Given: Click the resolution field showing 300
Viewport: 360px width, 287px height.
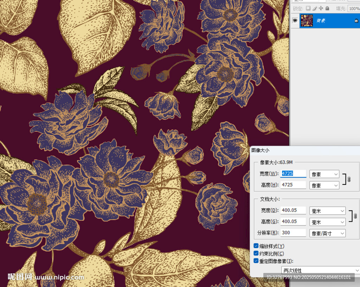Looking at the screenshot, I should tap(293, 233).
